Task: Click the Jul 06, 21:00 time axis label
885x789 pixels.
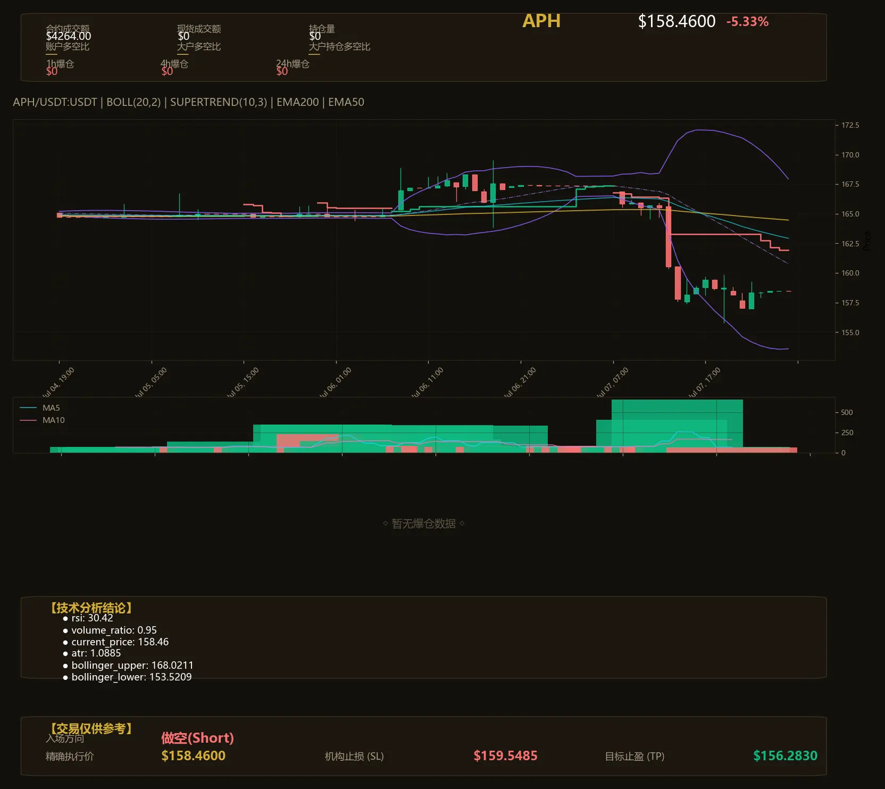Action: 520,382
